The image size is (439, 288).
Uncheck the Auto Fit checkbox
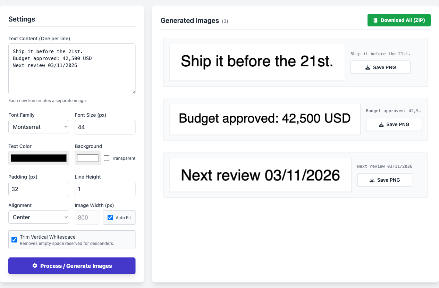coord(110,217)
